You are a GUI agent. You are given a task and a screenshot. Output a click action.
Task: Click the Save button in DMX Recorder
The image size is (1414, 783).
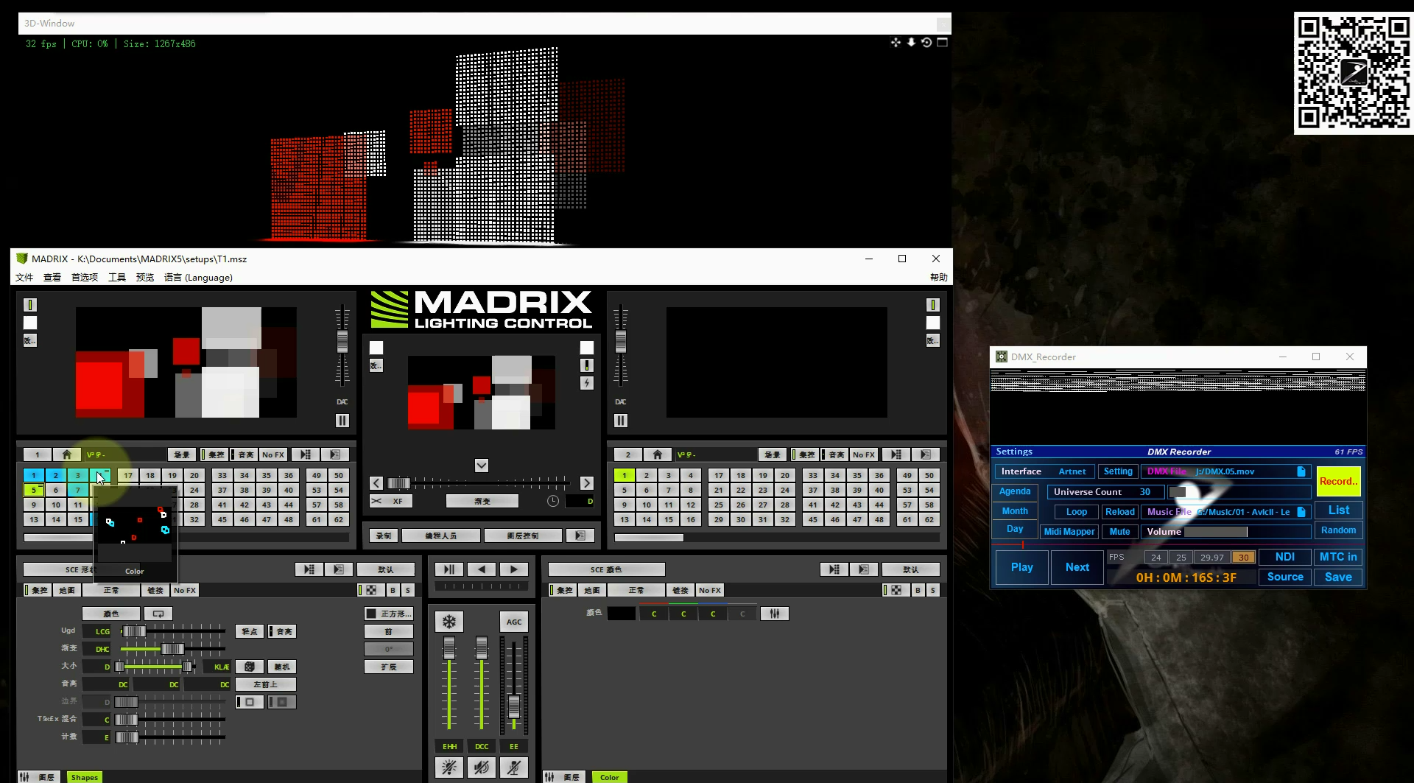(1338, 577)
